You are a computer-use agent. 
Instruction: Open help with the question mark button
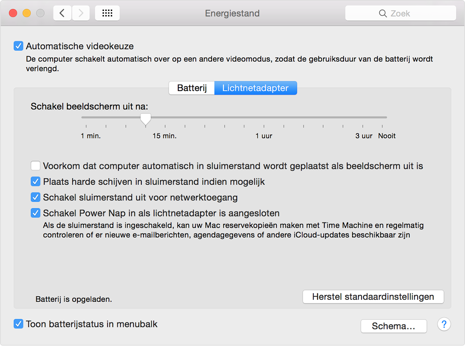[x=444, y=324]
